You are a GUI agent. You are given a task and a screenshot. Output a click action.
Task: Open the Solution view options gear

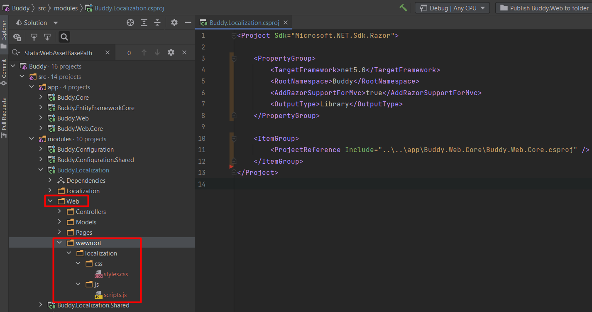tap(174, 22)
